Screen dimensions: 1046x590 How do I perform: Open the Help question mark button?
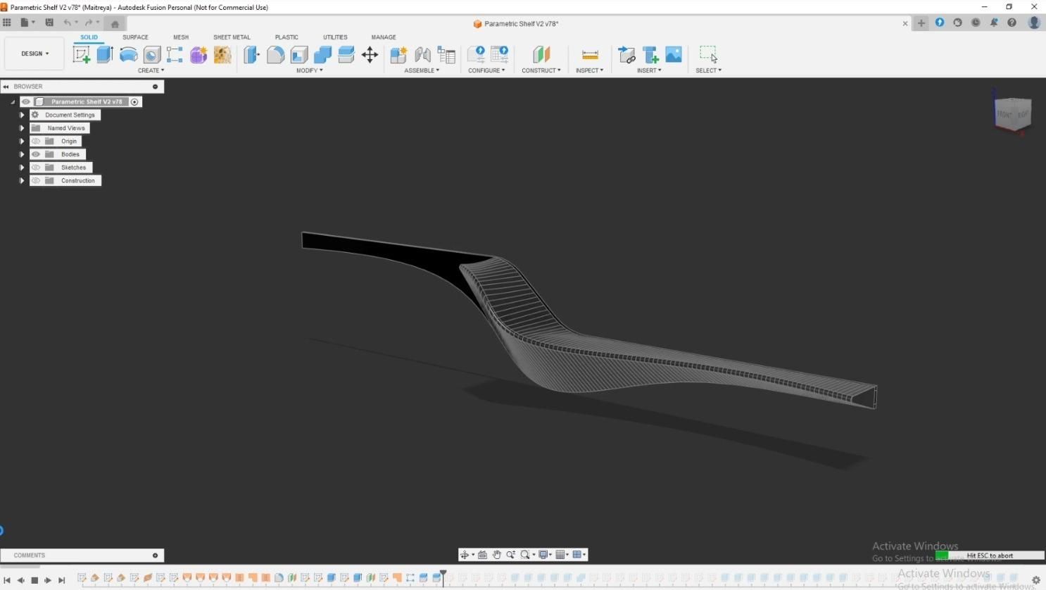tap(1012, 23)
